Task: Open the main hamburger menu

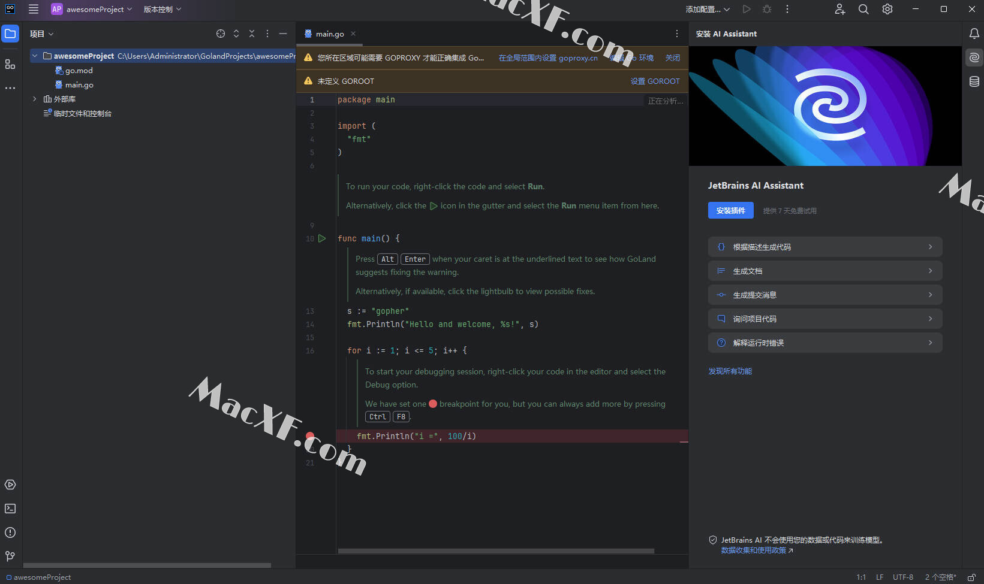Action: pyautogui.click(x=34, y=9)
